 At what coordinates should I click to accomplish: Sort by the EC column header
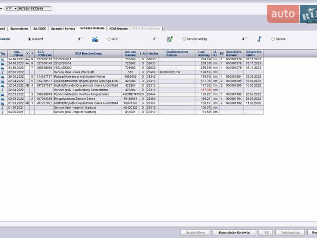point(222,54)
